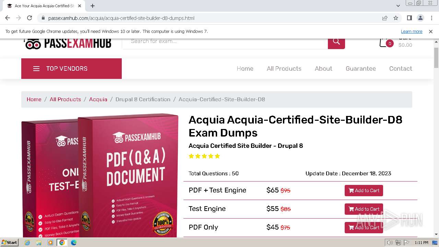439x247 pixels.
Task: Click the PassExamHub logo
Action: tap(68, 44)
